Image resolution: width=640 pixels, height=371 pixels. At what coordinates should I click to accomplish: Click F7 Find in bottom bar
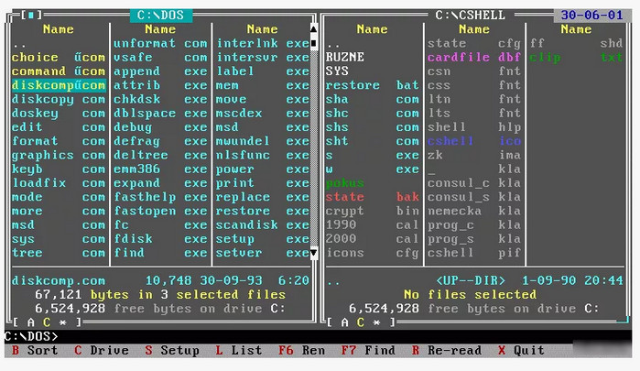point(368,351)
